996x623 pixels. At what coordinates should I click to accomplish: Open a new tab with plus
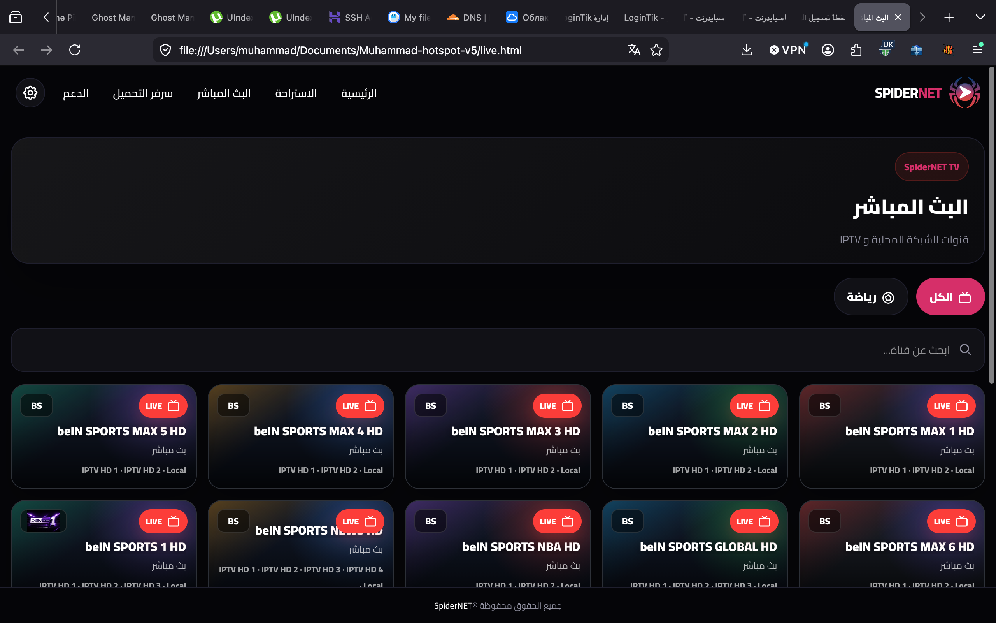[x=949, y=17]
